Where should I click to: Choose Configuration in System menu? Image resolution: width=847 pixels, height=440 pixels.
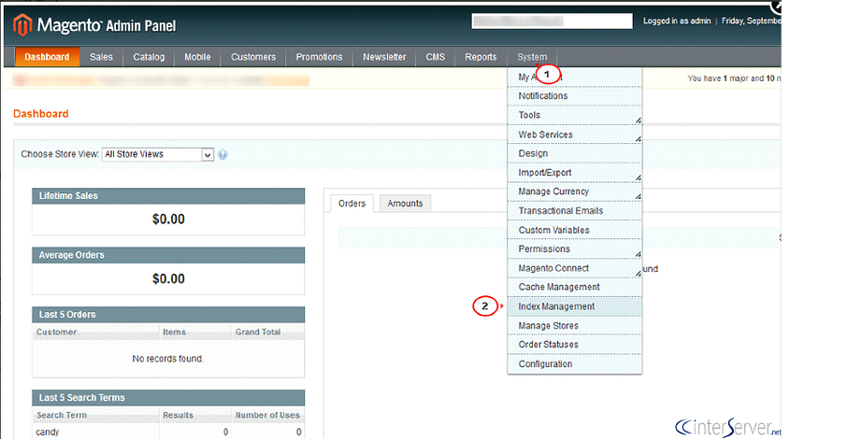[x=545, y=364]
